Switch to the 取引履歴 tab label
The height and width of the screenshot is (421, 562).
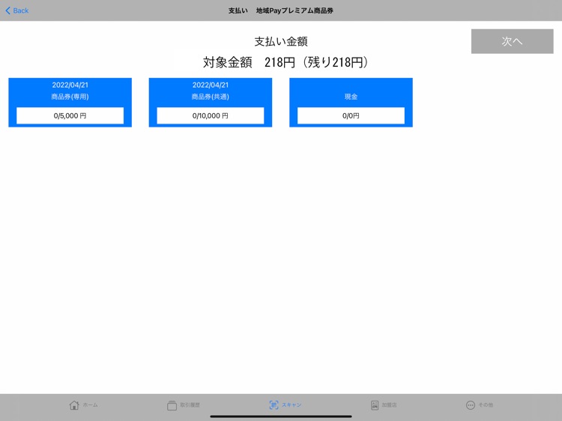coord(190,405)
